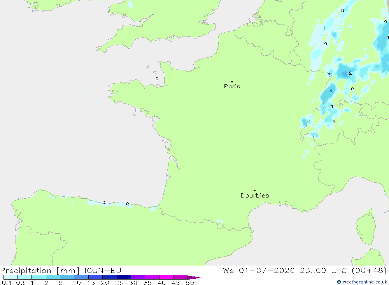
Task: Click legend value label 10
Action: point(77,283)
